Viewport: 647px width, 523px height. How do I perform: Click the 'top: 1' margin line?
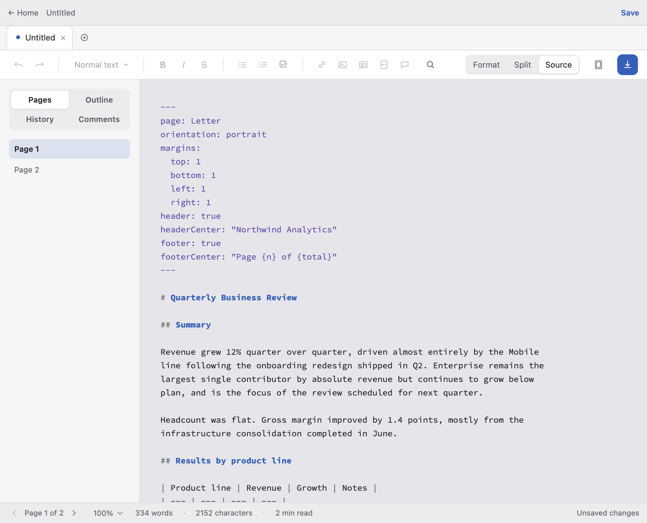click(x=186, y=161)
